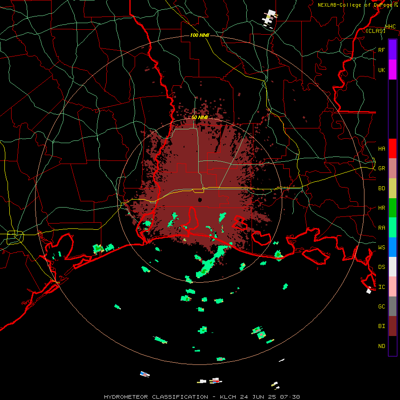400x400 pixels.
Task: Click the "HA" legend label
Action: pos(381,148)
